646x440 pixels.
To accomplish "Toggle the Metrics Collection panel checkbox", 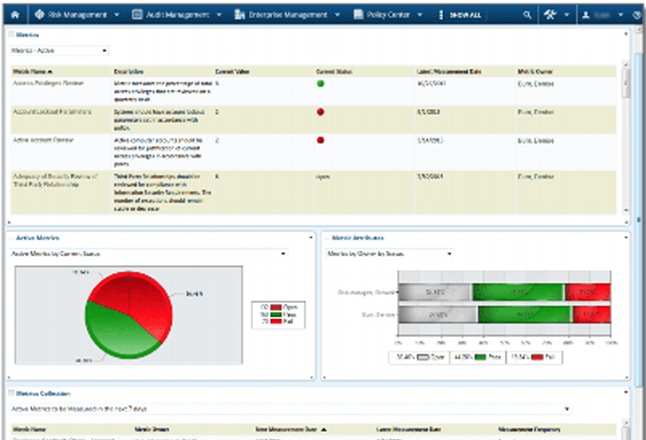I will point(11,393).
